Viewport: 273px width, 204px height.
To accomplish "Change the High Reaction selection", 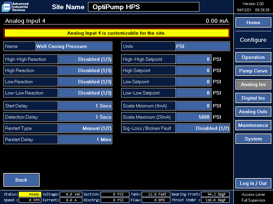I will point(85,71).
